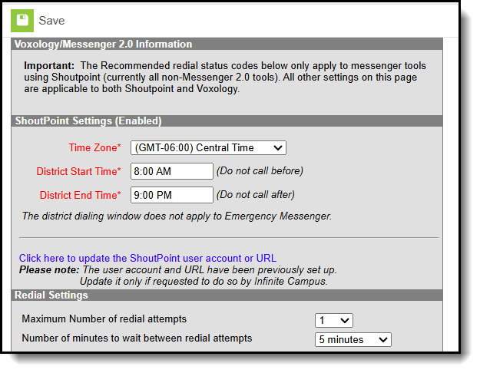Open the Time Zone dropdown
480x373 pixels.
pyautogui.click(x=208, y=148)
